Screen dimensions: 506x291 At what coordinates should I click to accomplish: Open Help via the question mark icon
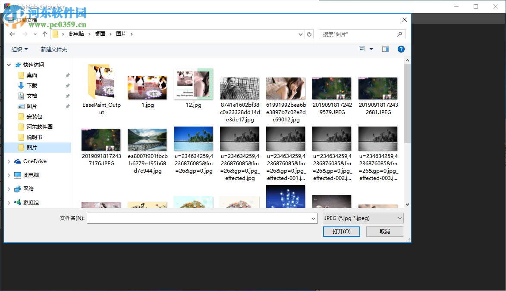tap(401, 49)
